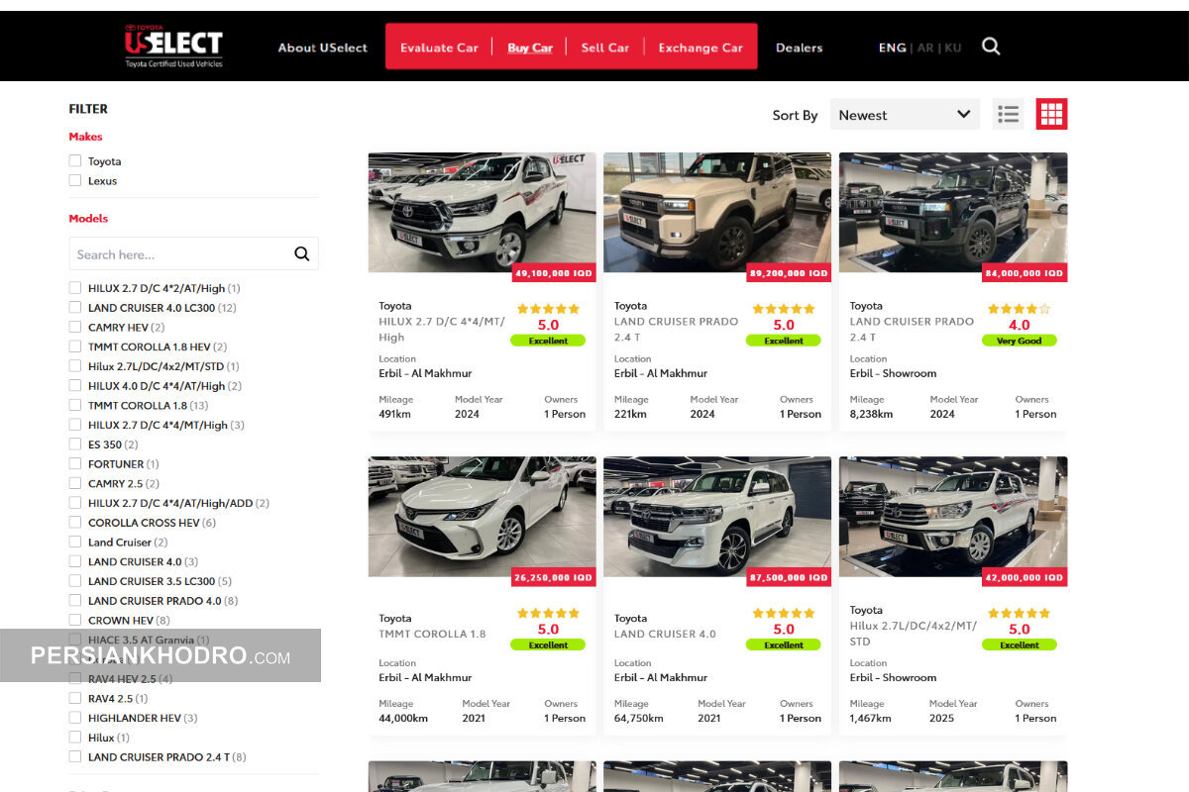
Task: Open the About USelect link
Action: coord(322,48)
